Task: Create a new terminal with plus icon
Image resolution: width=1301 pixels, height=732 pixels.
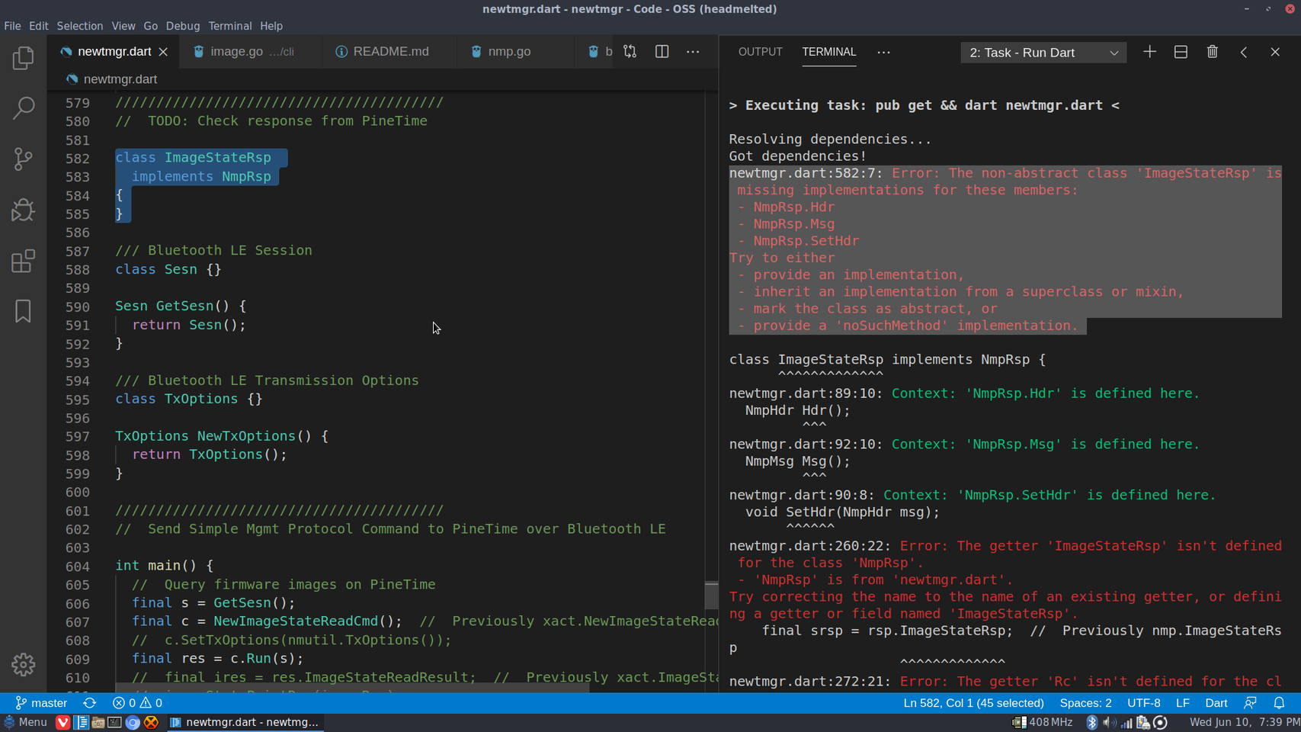Action: [x=1149, y=52]
